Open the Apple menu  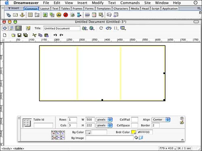click(x=7, y=3)
